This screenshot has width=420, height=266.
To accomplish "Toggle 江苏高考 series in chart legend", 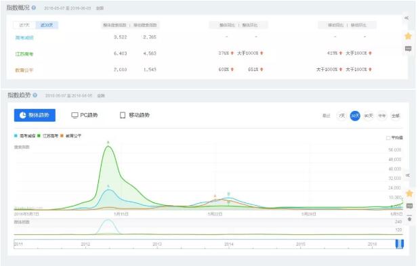I will 47,136.
